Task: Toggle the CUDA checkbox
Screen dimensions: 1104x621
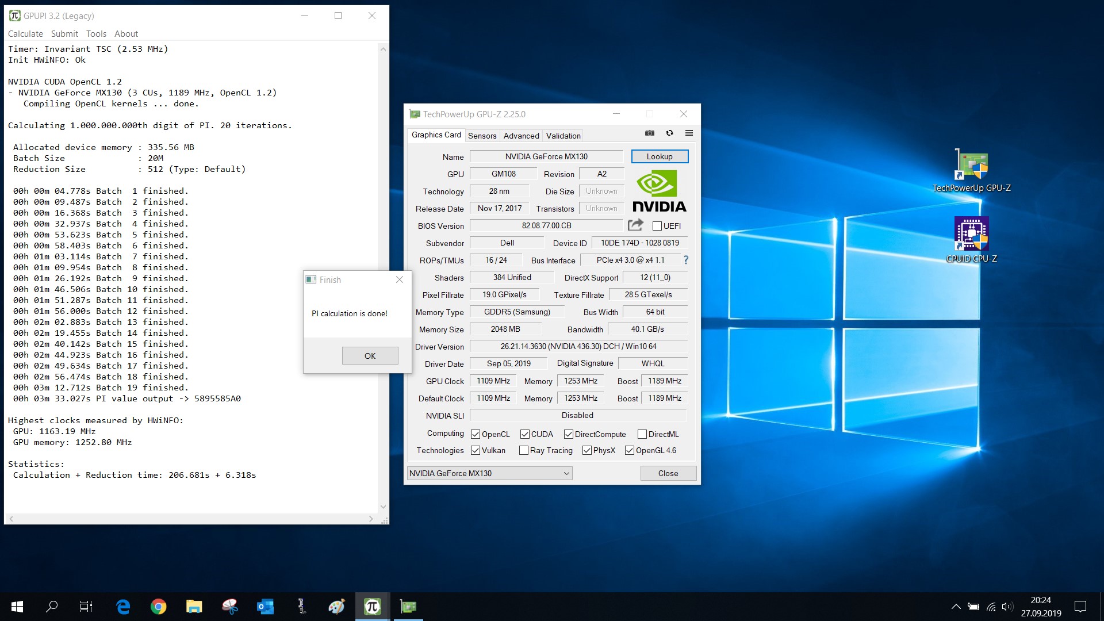Action: point(525,434)
